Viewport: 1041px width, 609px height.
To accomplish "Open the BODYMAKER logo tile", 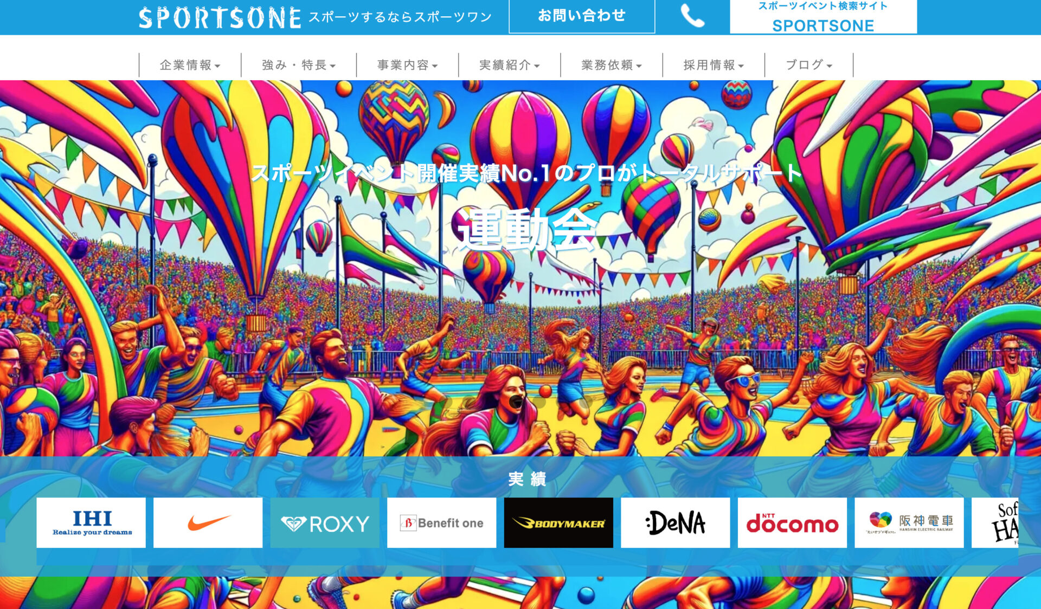I will coord(558,523).
